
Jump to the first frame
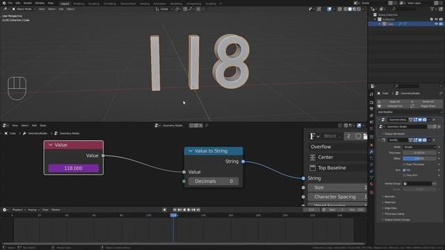pos(175,210)
